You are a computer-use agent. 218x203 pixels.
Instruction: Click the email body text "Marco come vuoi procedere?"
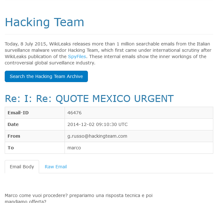pyautogui.click(x=36, y=195)
